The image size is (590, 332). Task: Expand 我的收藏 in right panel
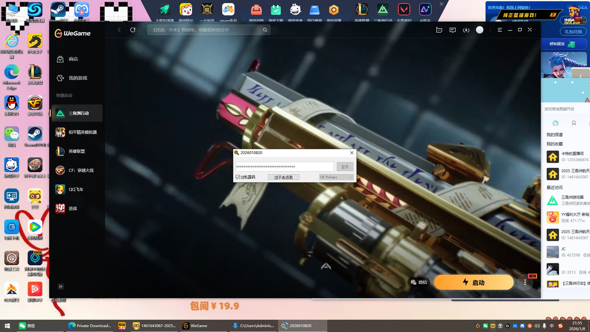555,144
